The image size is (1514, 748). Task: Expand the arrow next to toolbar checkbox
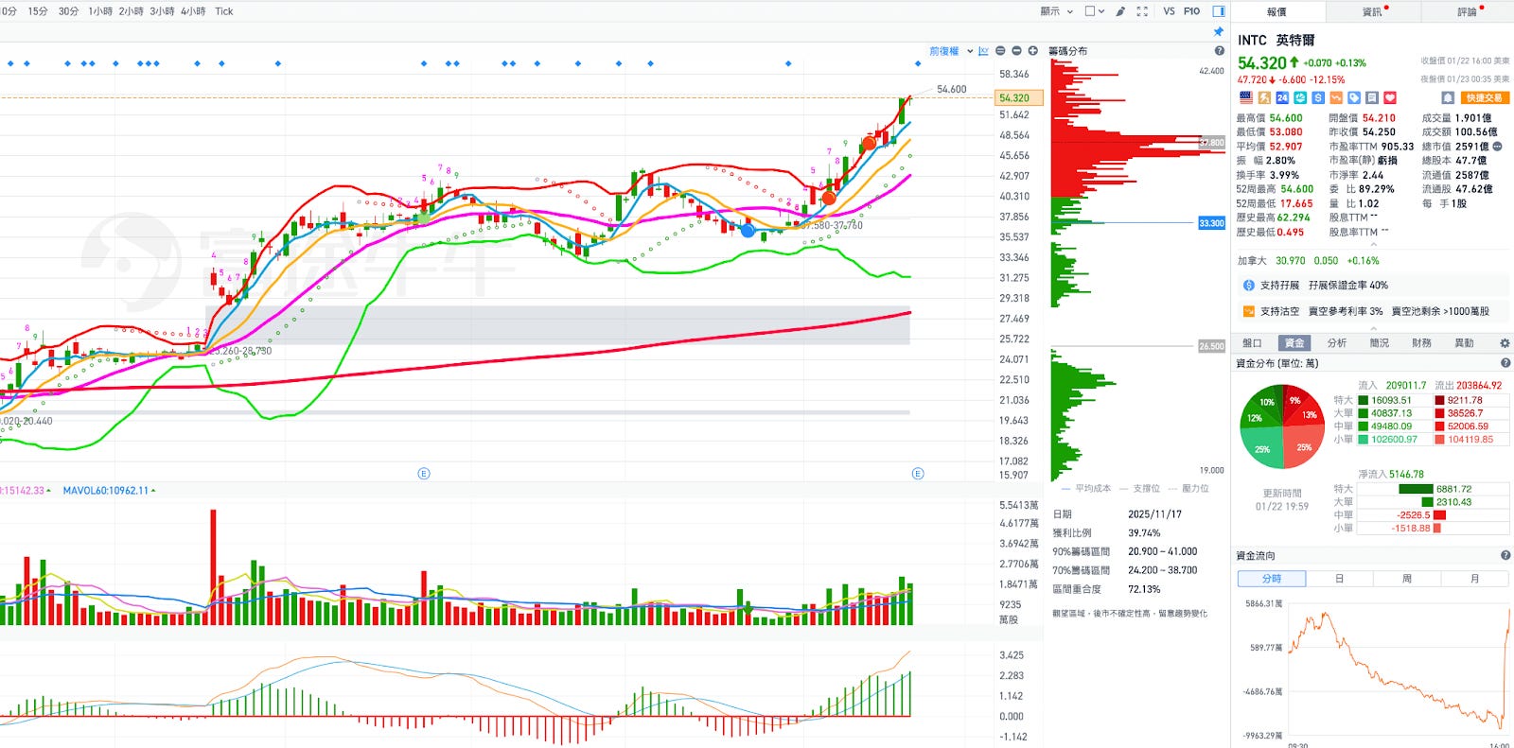pyautogui.click(x=1101, y=11)
